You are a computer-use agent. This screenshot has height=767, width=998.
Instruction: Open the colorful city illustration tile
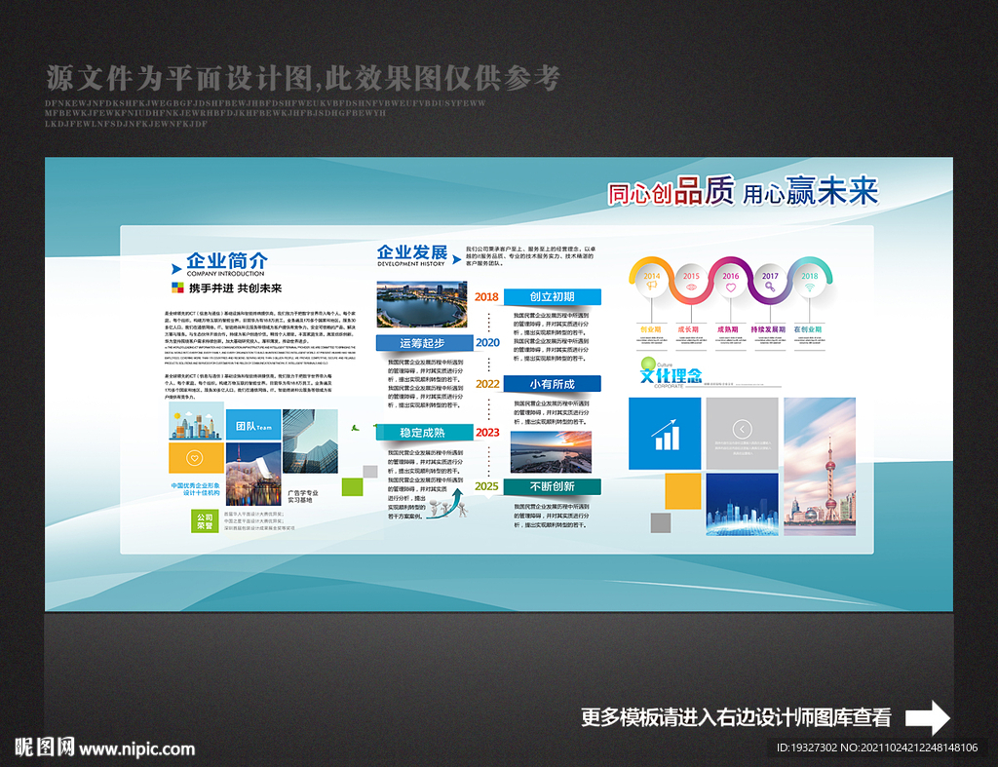(x=196, y=421)
